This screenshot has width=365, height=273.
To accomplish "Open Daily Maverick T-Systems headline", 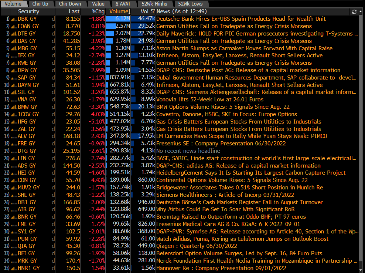I will 257,34.
